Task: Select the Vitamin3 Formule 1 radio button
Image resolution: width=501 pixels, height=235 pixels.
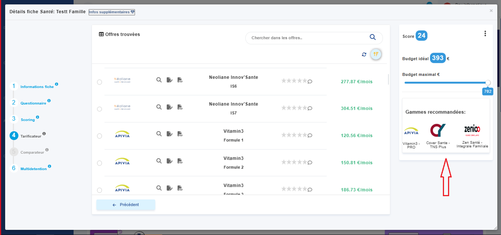Action: (99, 136)
